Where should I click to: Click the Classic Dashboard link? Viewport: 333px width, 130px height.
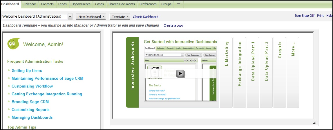(x=146, y=17)
